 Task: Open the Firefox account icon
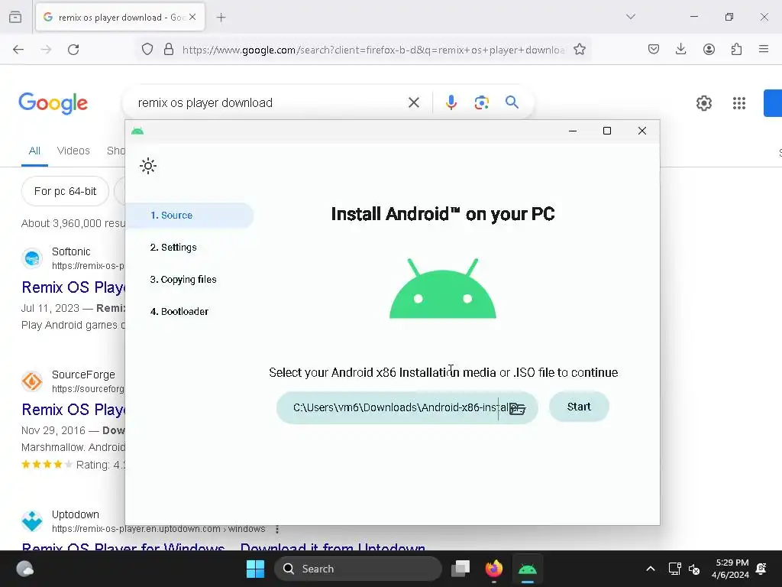point(709,50)
